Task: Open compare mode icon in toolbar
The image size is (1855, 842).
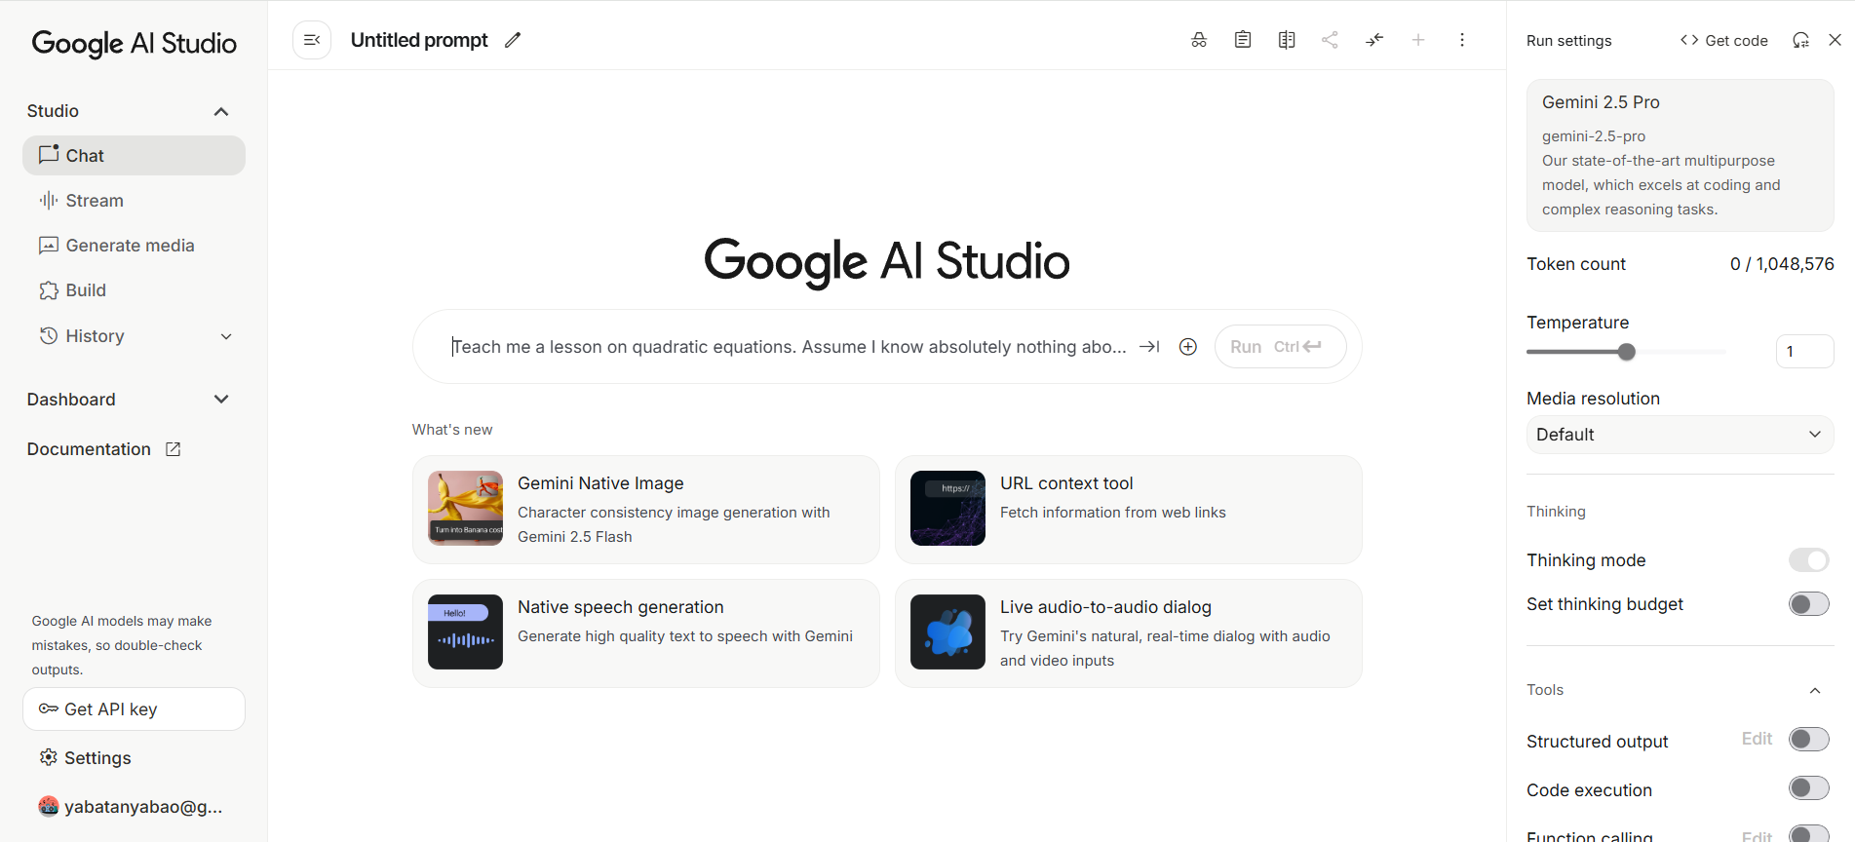Action: coord(1287,40)
